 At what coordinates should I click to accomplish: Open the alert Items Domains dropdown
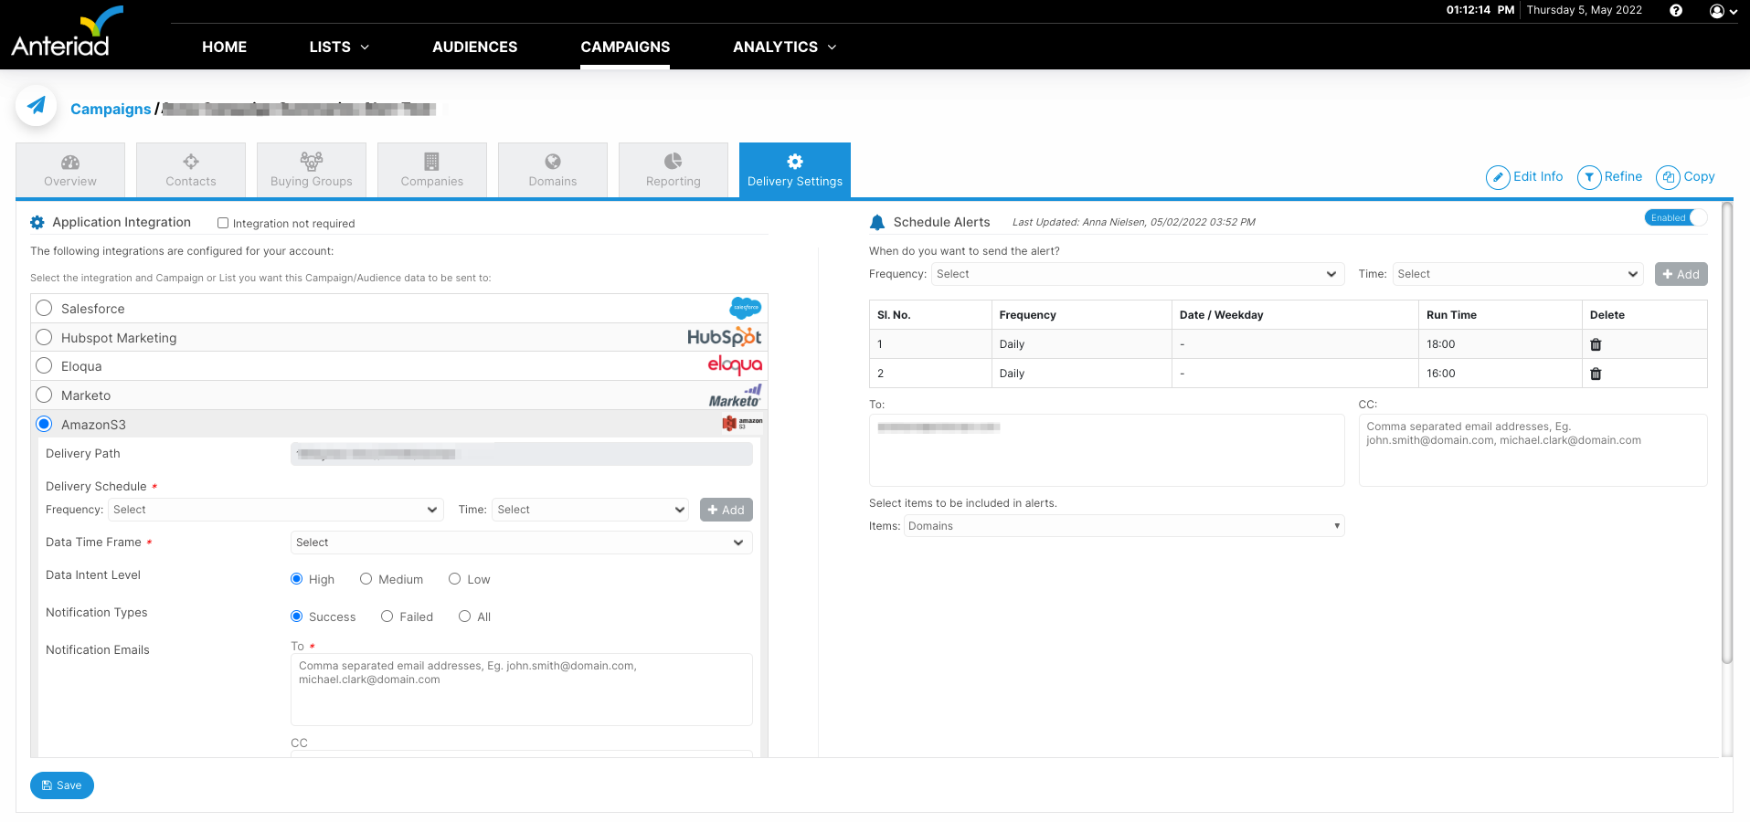pyautogui.click(x=1124, y=526)
